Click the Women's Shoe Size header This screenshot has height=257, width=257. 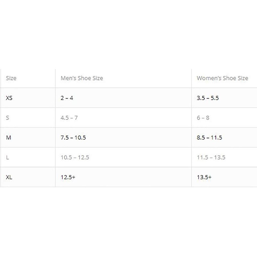pyautogui.click(x=222, y=78)
